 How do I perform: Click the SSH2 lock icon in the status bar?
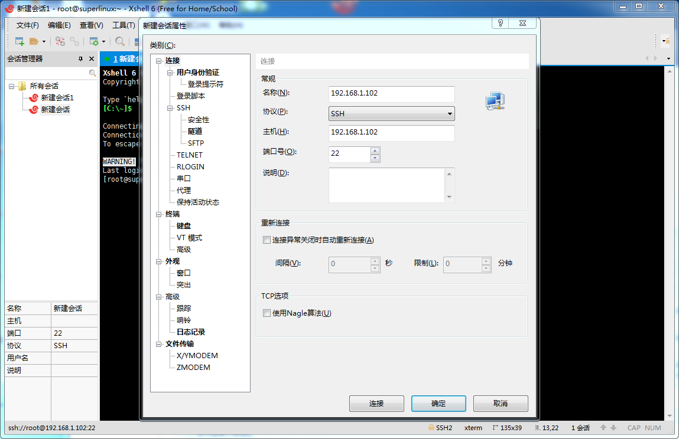431,427
